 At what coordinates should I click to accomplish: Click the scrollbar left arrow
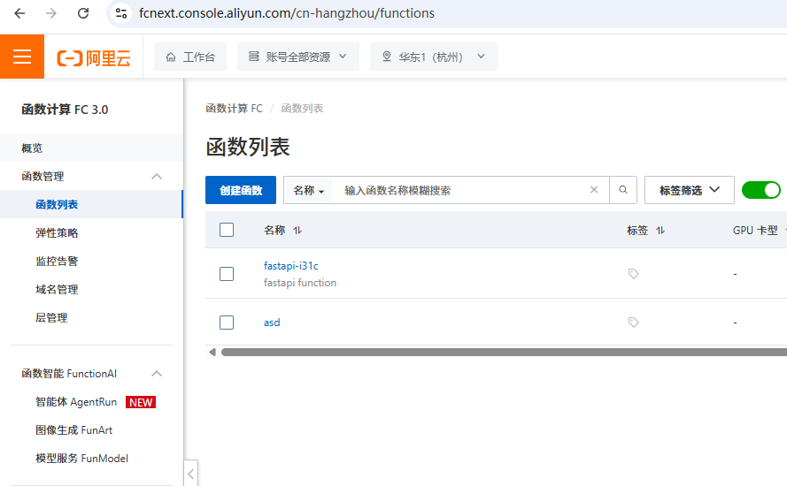pos(212,353)
